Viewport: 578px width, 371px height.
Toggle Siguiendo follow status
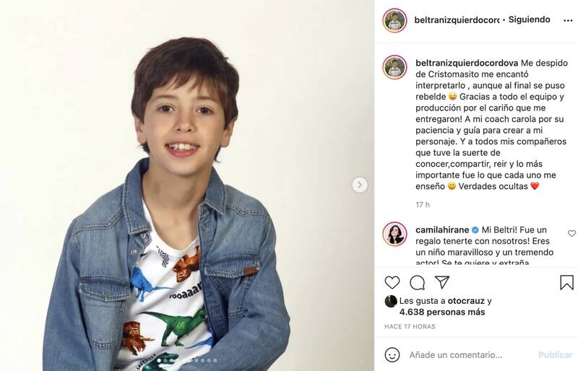click(529, 19)
